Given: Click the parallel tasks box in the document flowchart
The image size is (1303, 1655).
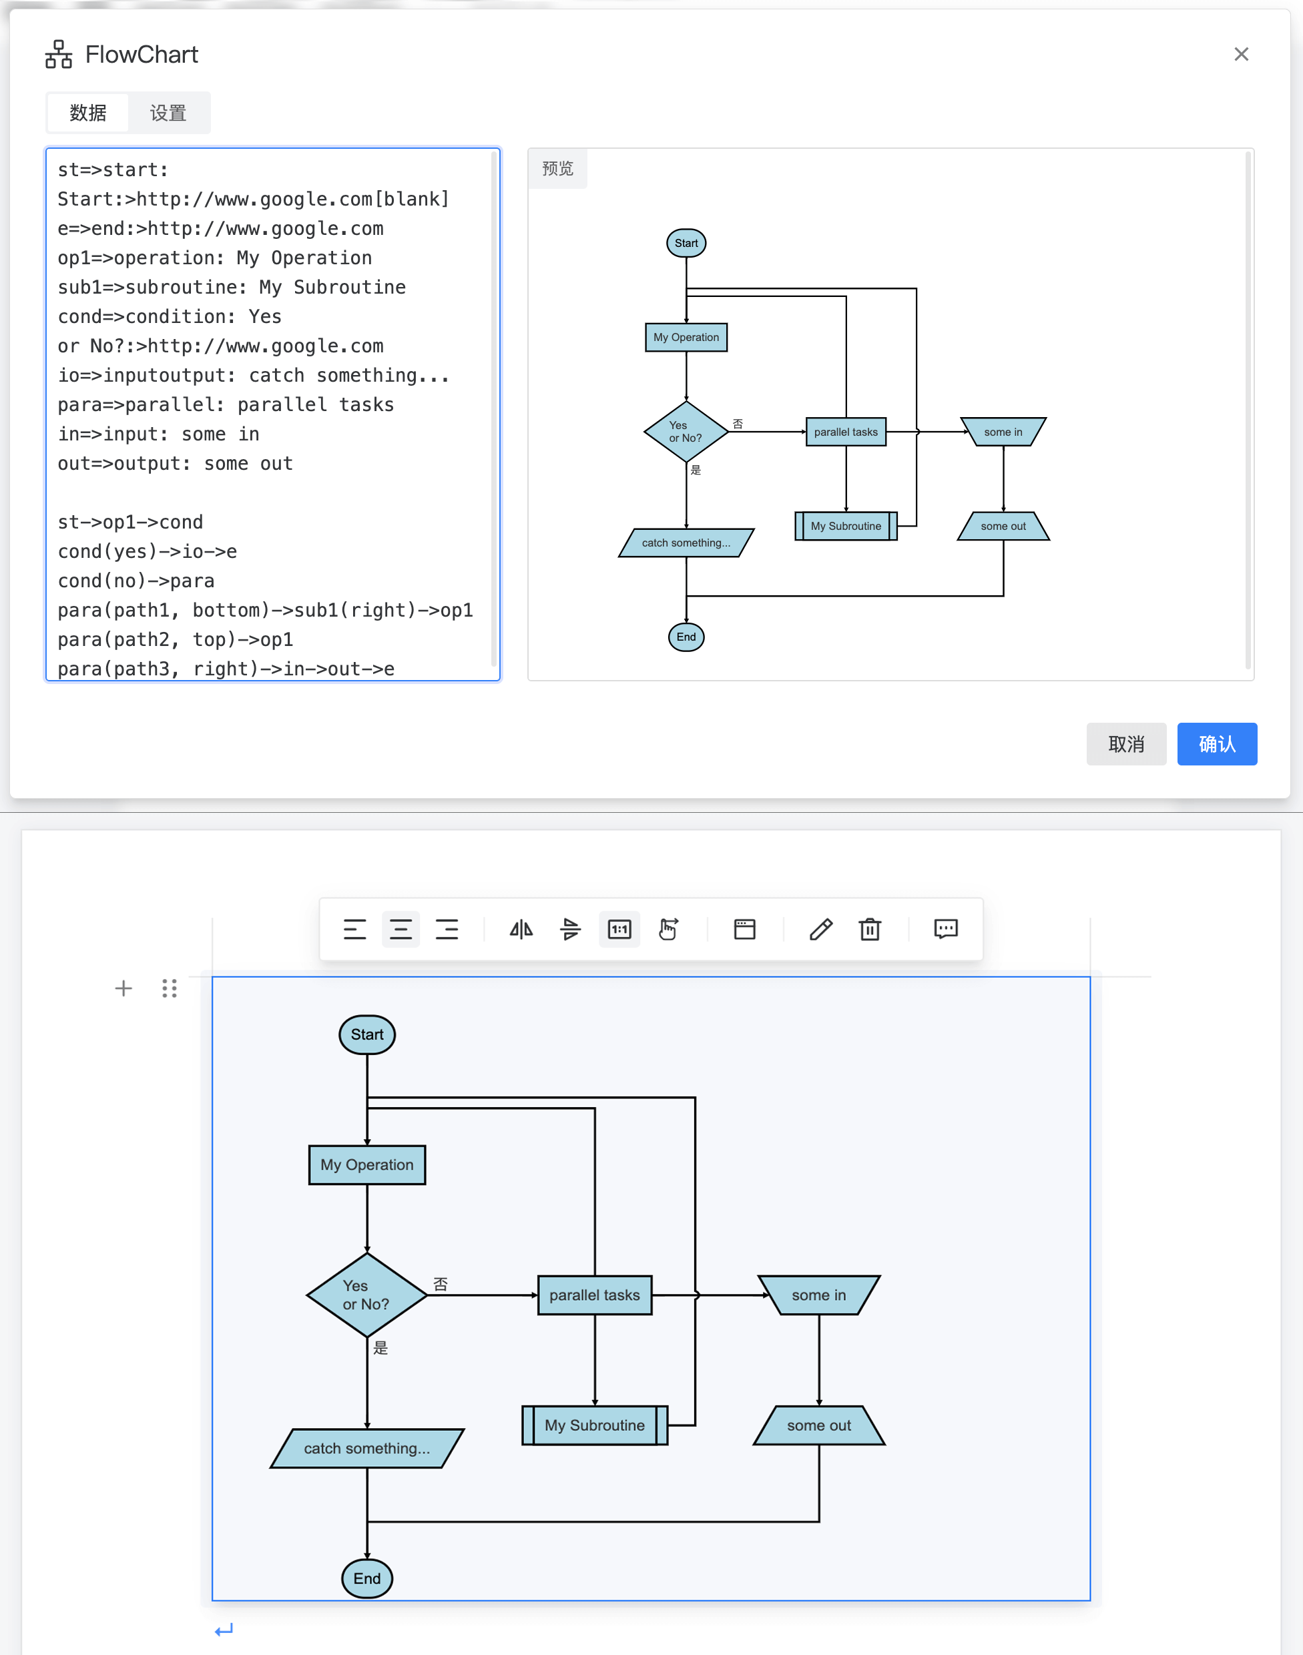Looking at the screenshot, I should click(x=595, y=1295).
